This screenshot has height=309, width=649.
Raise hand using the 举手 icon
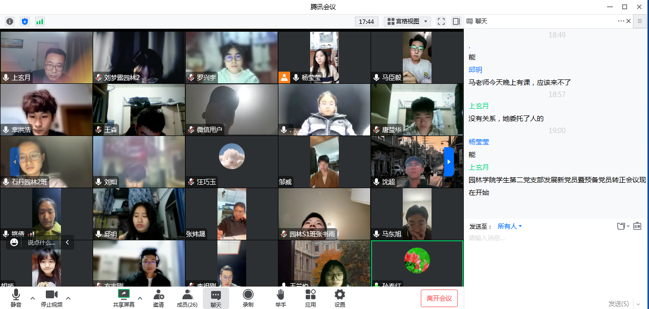tap(281, 298)
